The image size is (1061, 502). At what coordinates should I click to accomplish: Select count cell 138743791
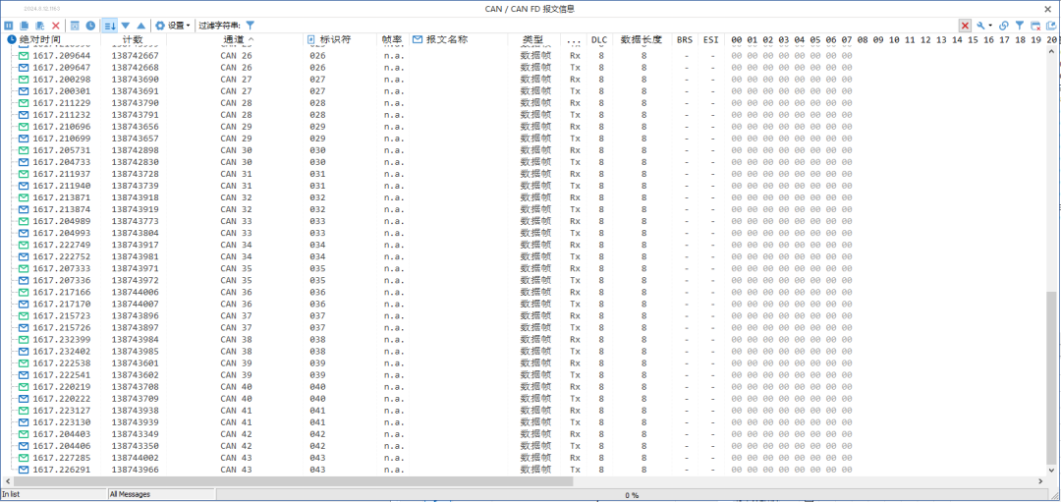pyautogui.click(x=136, y=115)
